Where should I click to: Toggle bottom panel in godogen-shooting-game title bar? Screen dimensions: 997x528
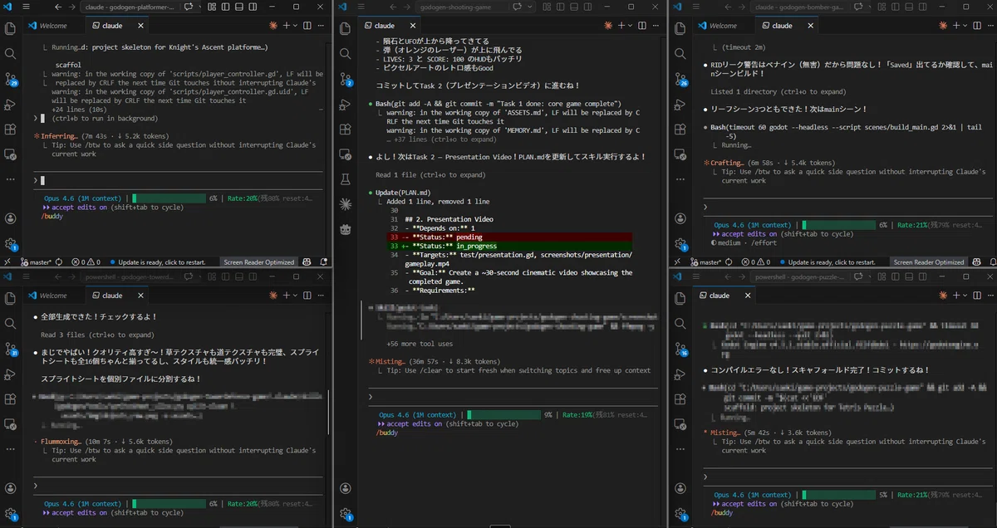pyautogui.click(x=572, y=7)
